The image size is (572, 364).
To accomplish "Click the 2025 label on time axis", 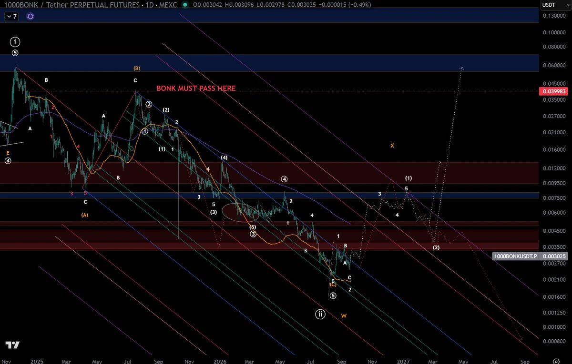I will (36, 361).
